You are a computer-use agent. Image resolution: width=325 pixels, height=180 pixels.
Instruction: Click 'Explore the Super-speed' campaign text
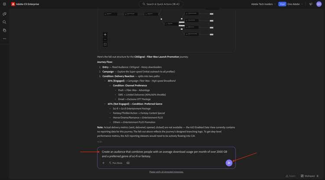130,71
